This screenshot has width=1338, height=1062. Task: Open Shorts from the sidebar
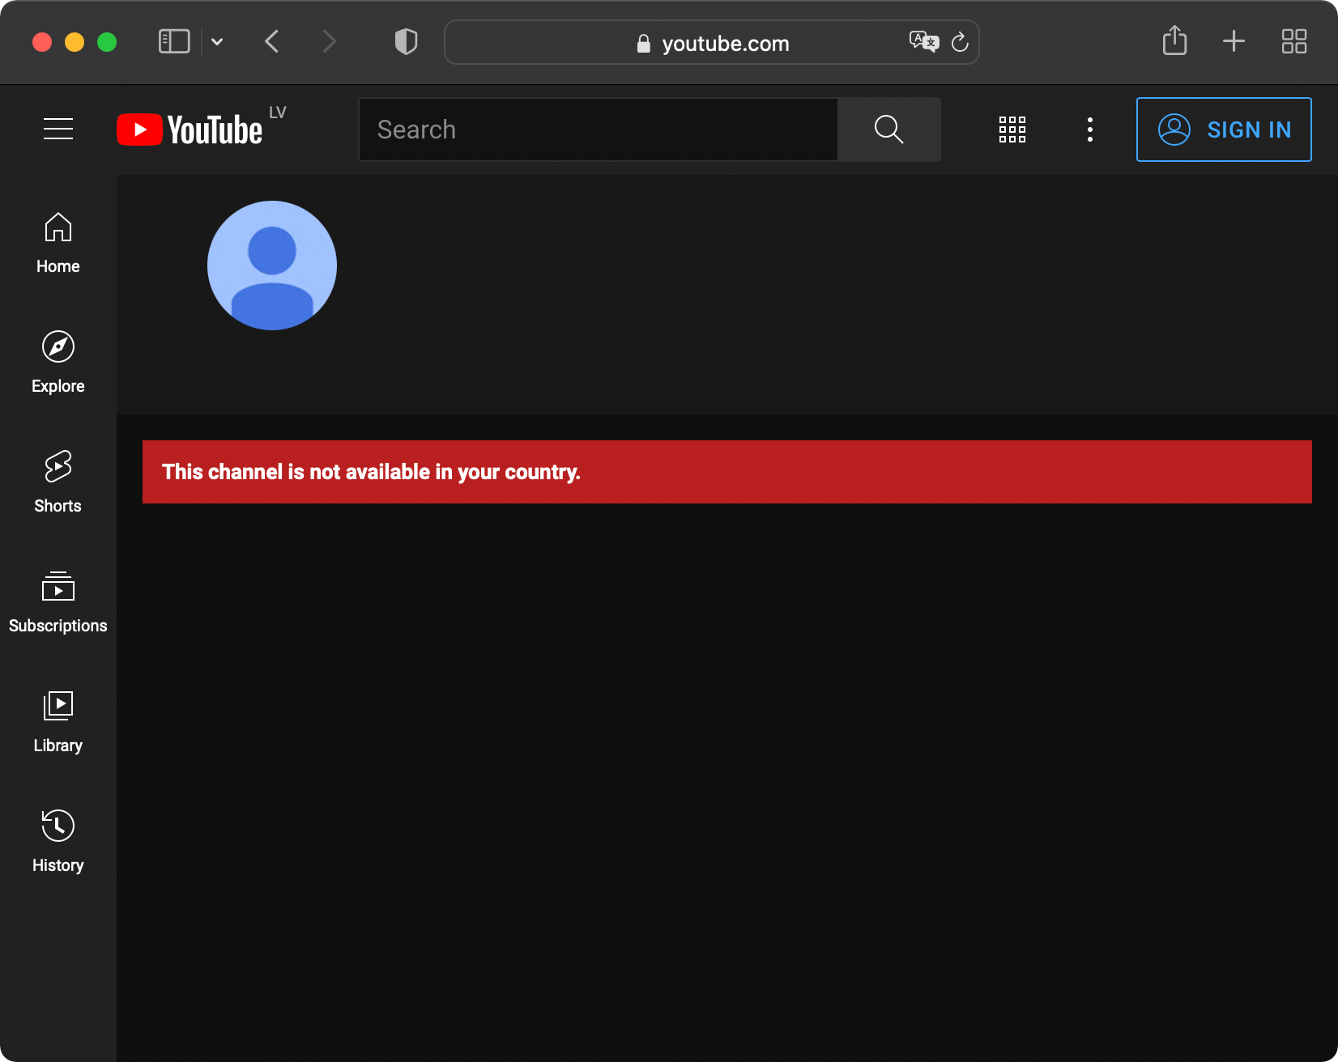(58, 482)
